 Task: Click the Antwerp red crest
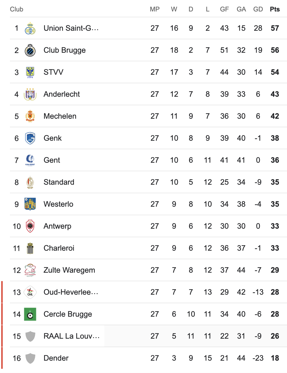[x=30, y=226]
